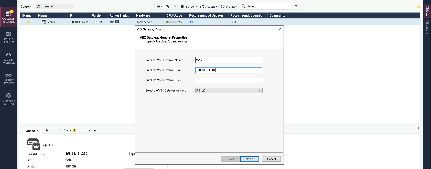The height and width of the screenshot is (169, 431).
Task: Click the filter funnel icon
Action: click(x=296, y=6)
